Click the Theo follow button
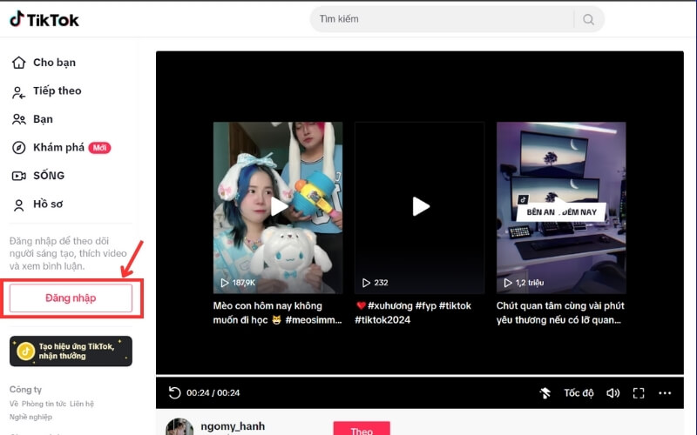 (362, 429)
